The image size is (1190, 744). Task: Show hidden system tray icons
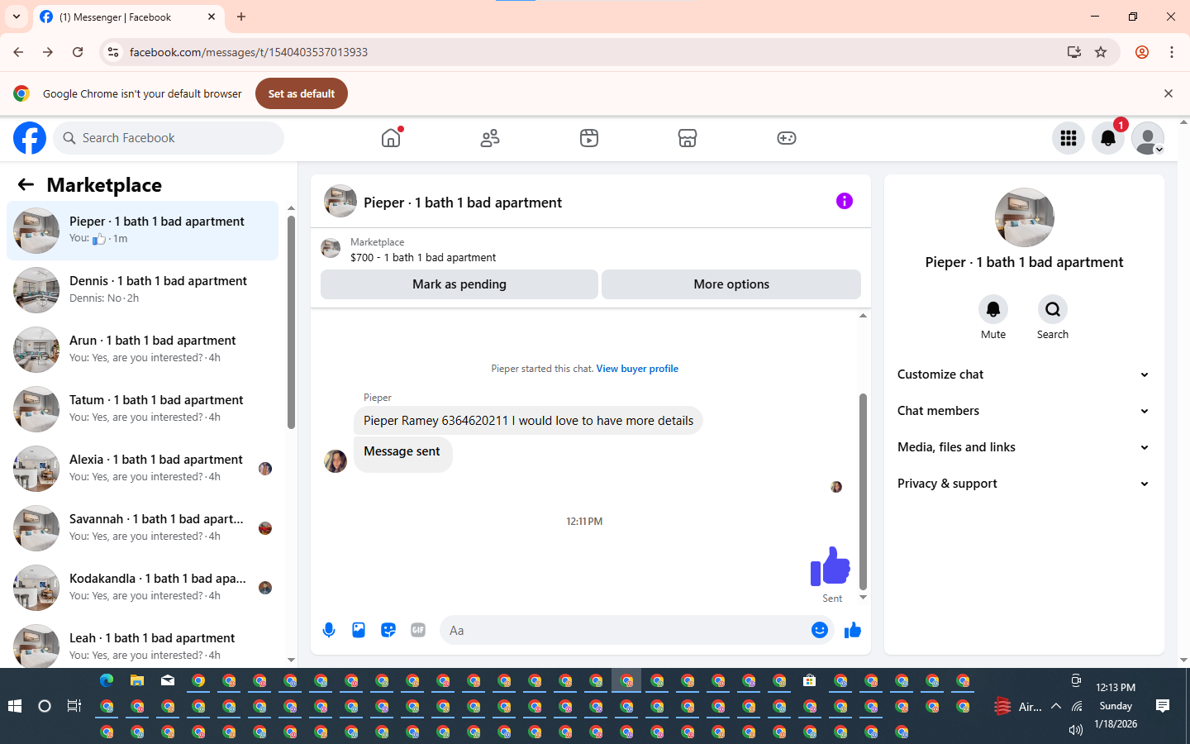pyautogui.click(x=1056, y=706)
